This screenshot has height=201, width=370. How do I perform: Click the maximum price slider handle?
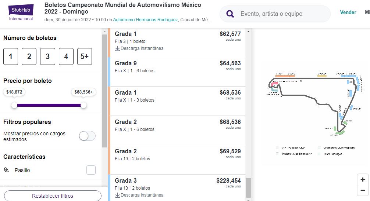[x=83, y=105]
